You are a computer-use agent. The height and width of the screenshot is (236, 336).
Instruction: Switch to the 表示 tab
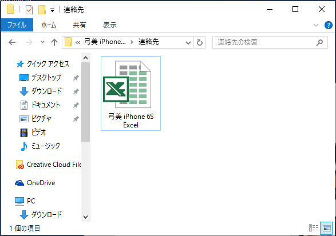pyautogui.click(x=110, y=25)
